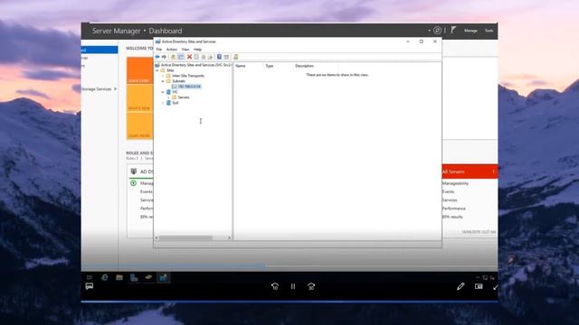Click the tree scrollbar right arrow
Screen dimensions: 579x325
pos(229,237)
